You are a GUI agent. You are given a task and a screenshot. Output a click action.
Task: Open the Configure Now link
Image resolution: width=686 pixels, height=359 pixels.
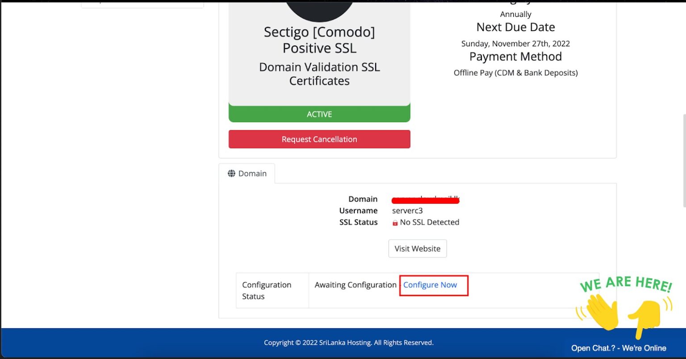[x=430, y=285]
